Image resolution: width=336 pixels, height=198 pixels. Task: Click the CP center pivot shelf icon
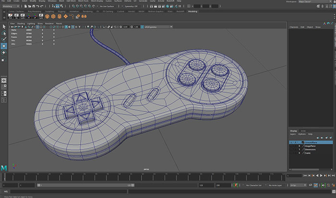(x=35, y=16)
